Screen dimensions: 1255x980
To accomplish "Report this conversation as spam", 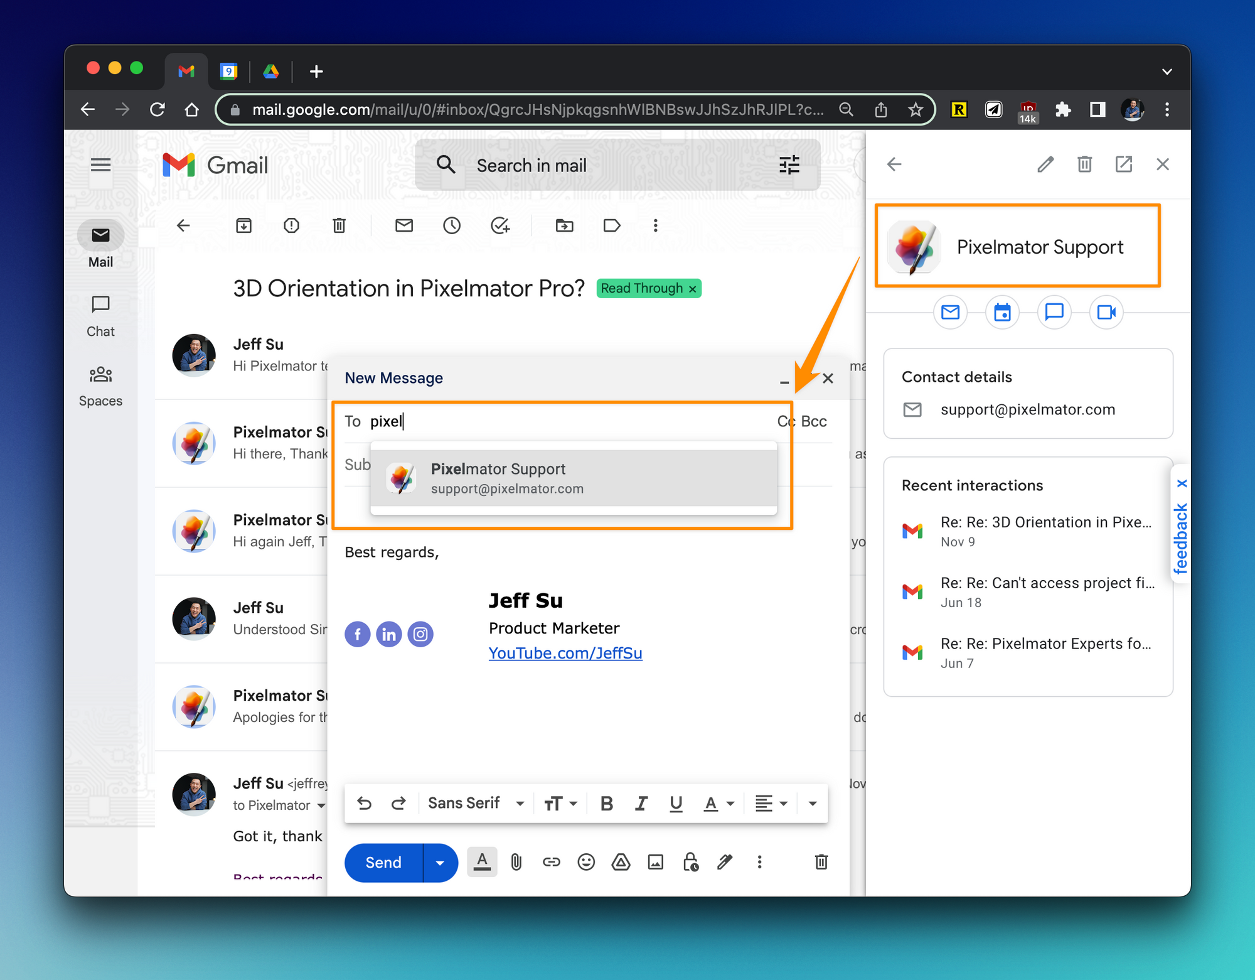I will (291, 225).
